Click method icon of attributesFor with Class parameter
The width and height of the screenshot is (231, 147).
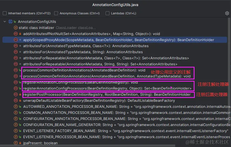[16, 46]
